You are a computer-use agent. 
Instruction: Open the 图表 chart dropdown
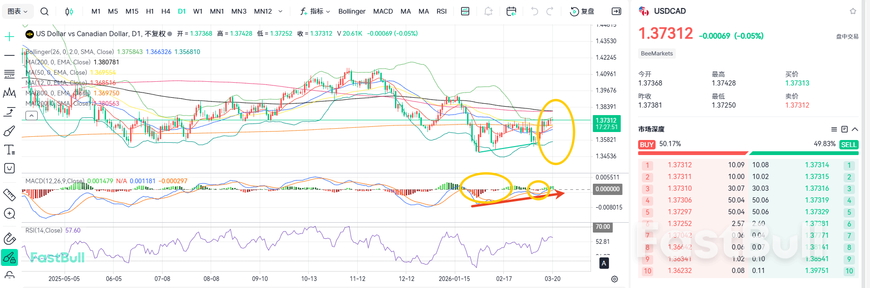18,11
